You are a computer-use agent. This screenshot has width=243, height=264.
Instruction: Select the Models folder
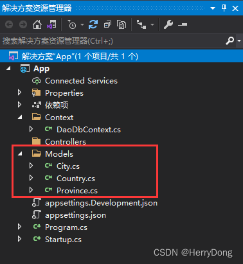click(59, 154)
